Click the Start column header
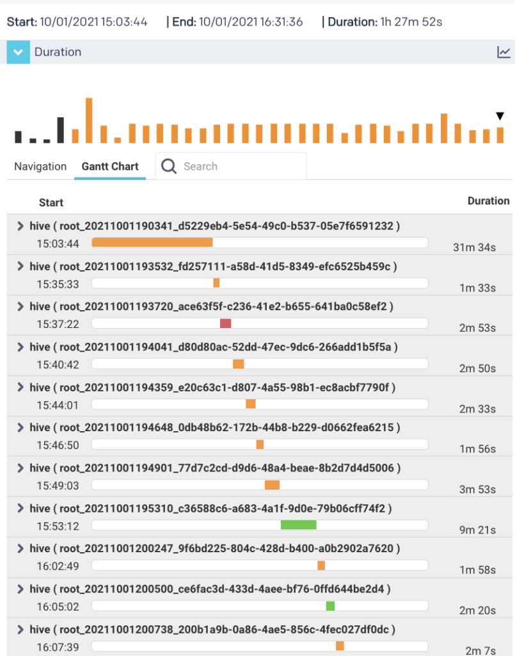 tap(51, 203)
